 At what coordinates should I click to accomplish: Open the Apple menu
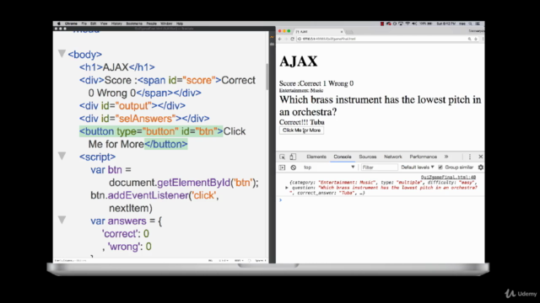(58, 24)
